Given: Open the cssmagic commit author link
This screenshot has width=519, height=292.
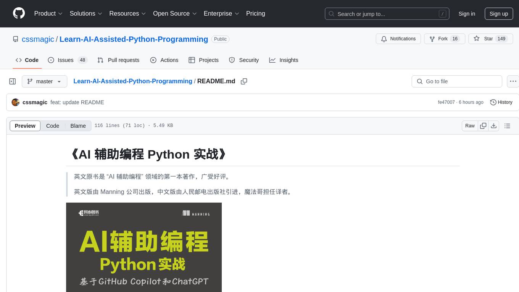Looking at the screenshot, I should (35, 102).
